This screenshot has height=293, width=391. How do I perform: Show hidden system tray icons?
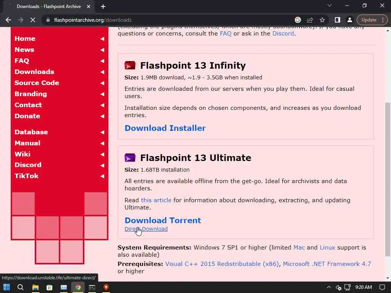(329, 287)
